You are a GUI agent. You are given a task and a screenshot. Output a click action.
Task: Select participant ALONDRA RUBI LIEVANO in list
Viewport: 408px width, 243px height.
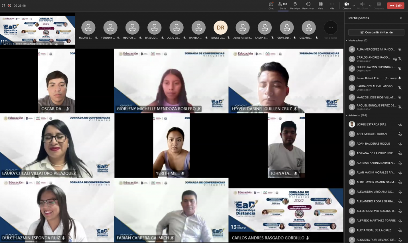pyautogui.click(x=376, y=240)
